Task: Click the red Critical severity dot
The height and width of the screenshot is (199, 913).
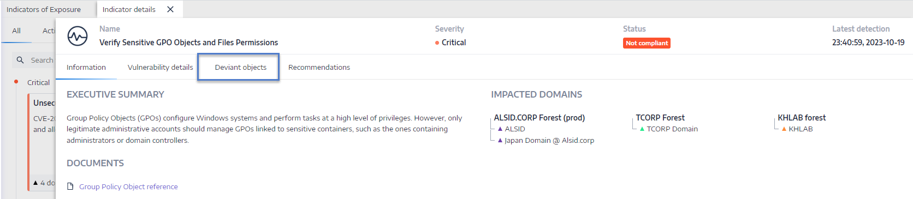Action: click(437, 43)
